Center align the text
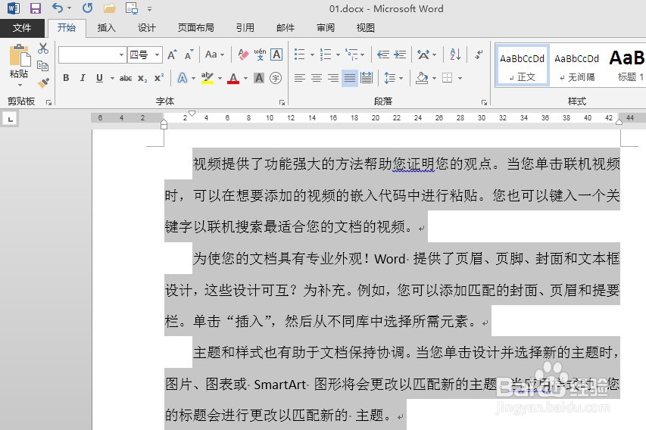 [317, 78]
